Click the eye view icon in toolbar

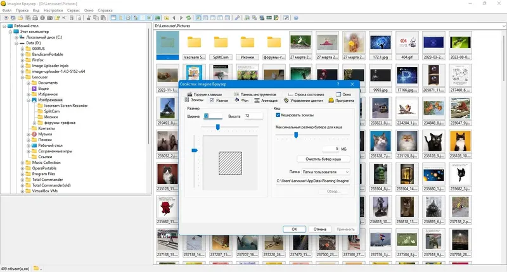click(6, 18)
